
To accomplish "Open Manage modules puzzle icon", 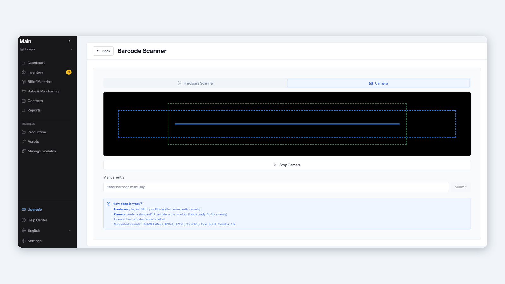I will [24, 151].
